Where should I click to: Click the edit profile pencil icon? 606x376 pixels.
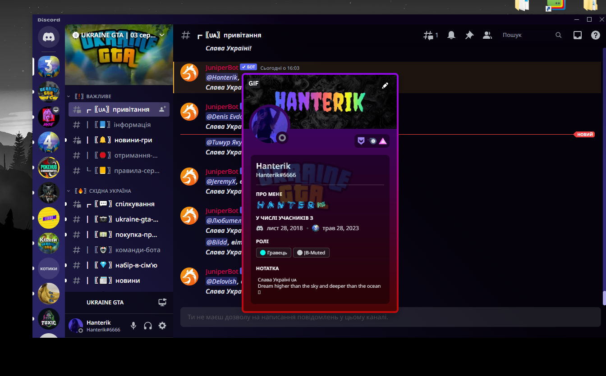(385, 86)
